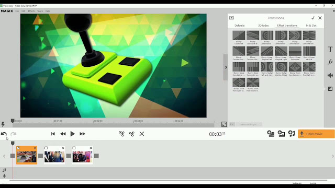Open the fx effects panel
335x188 pixels.
tap(330, 62)
